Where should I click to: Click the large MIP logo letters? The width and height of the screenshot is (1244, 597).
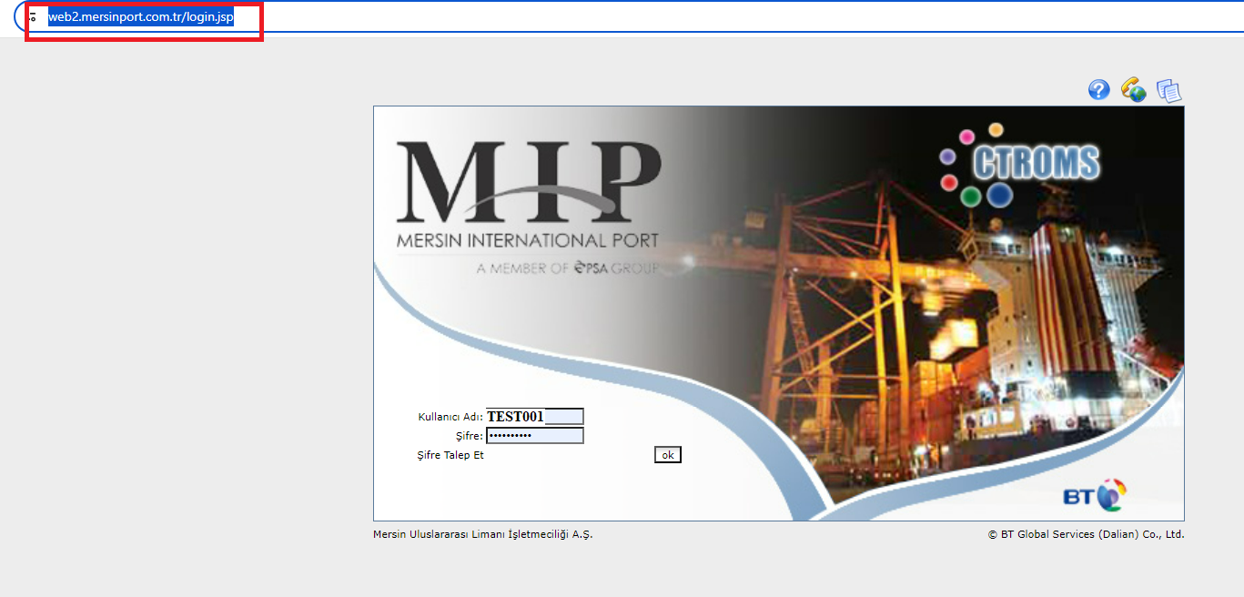click(x=528, y=182)
